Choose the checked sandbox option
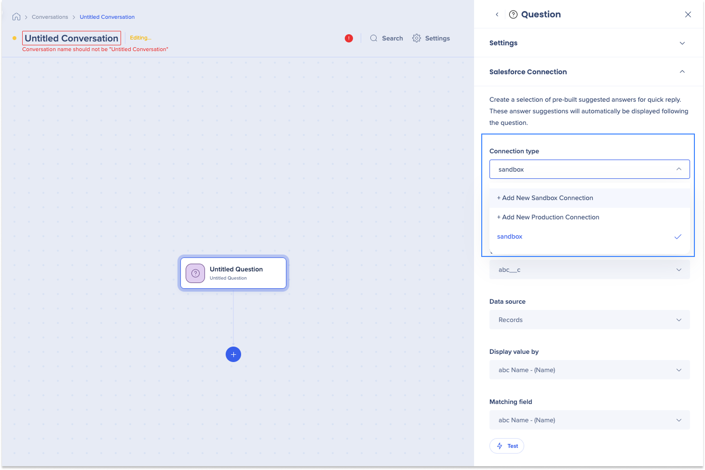Viewport: 705px width, 470px height. tap(510, 237)
